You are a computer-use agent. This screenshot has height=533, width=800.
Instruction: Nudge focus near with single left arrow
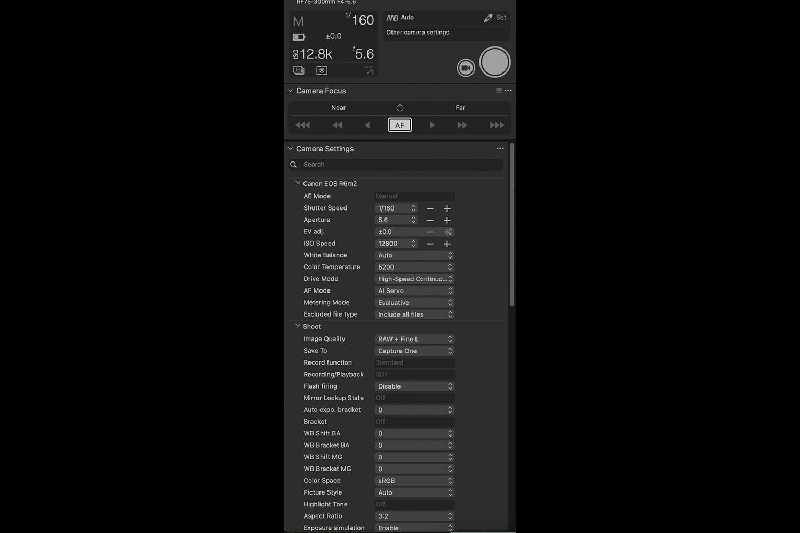point(367,125)
